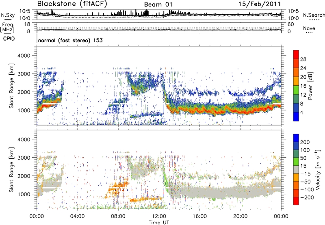Image resolution: width=325 pixels, height=225 pixels.
Task: Click the "Blackstone (fitACF)" plot title
Action: pos(72,4)
